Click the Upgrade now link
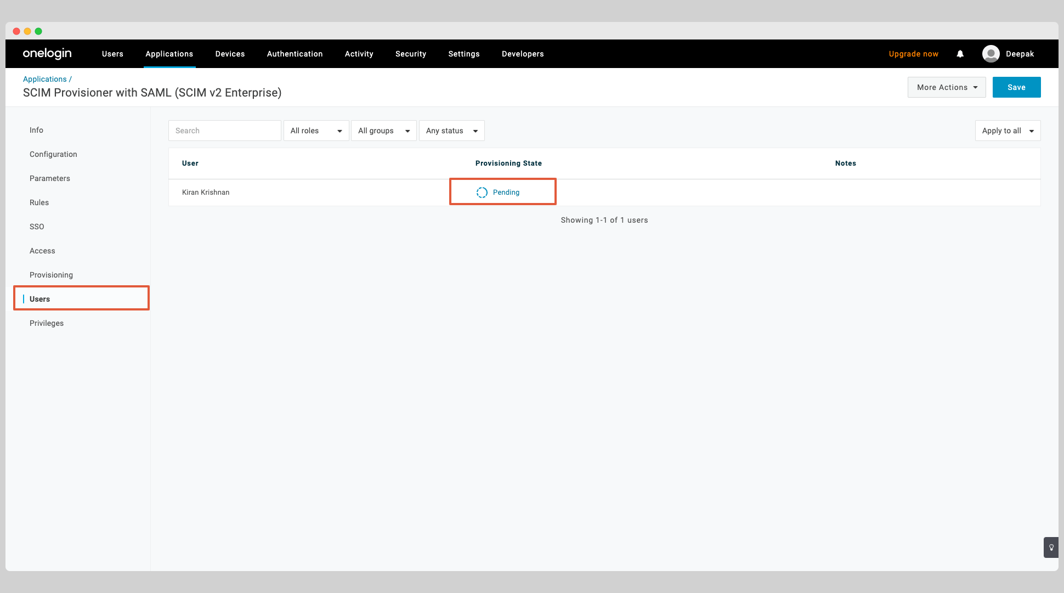The image size is (1064, 593). pyautogui.click(x=913, y=54)
